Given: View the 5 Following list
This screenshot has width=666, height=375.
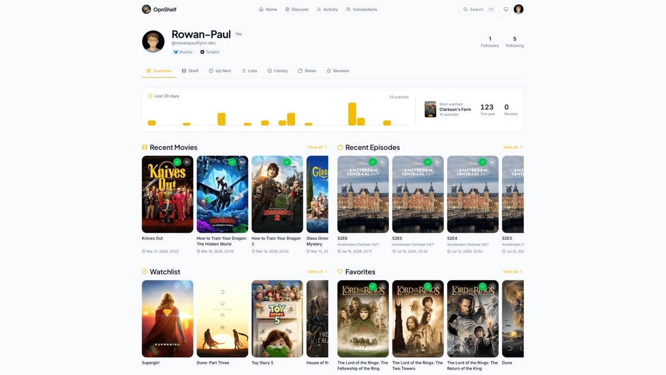Looking at the screenshot, I should point(514,42).
